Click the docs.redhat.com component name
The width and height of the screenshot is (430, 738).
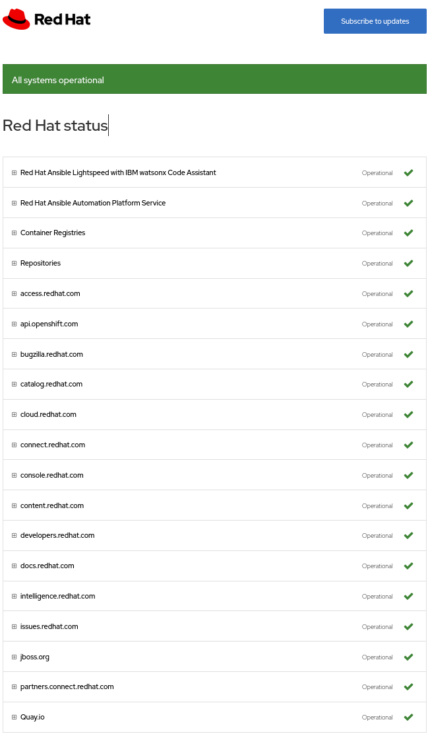click(x=47, y=566)
